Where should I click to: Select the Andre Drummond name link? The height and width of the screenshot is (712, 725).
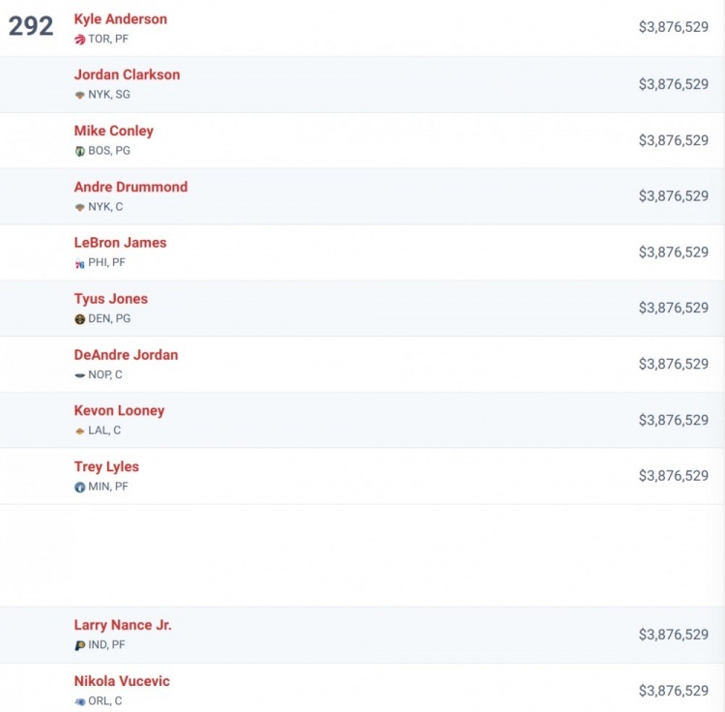click(x=130, y=187)
